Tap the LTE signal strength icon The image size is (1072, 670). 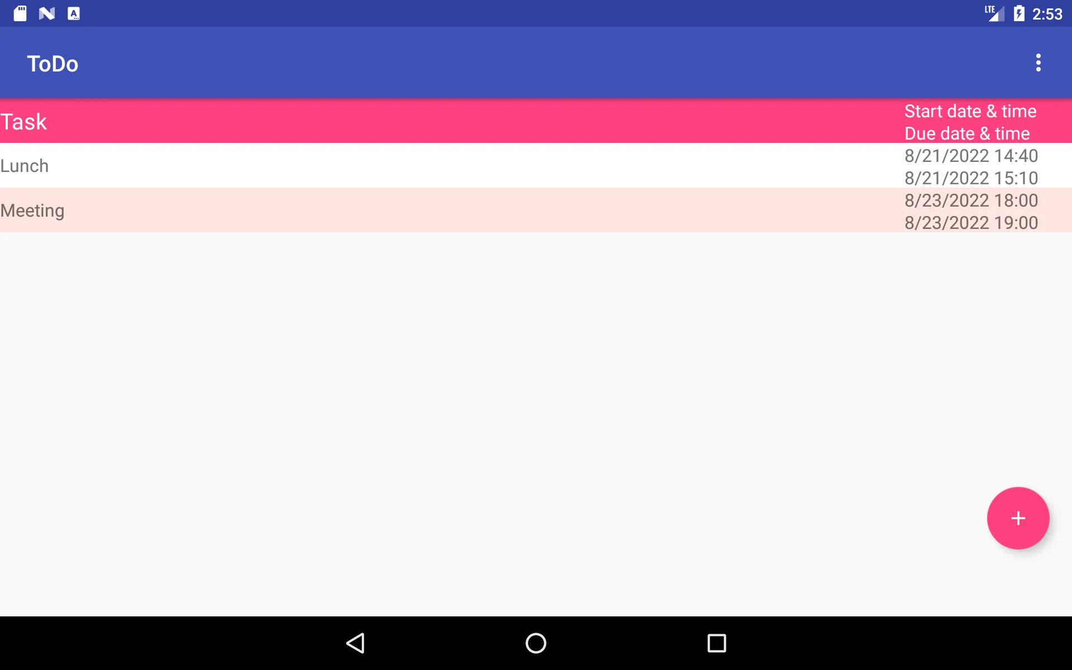(996, 12)
